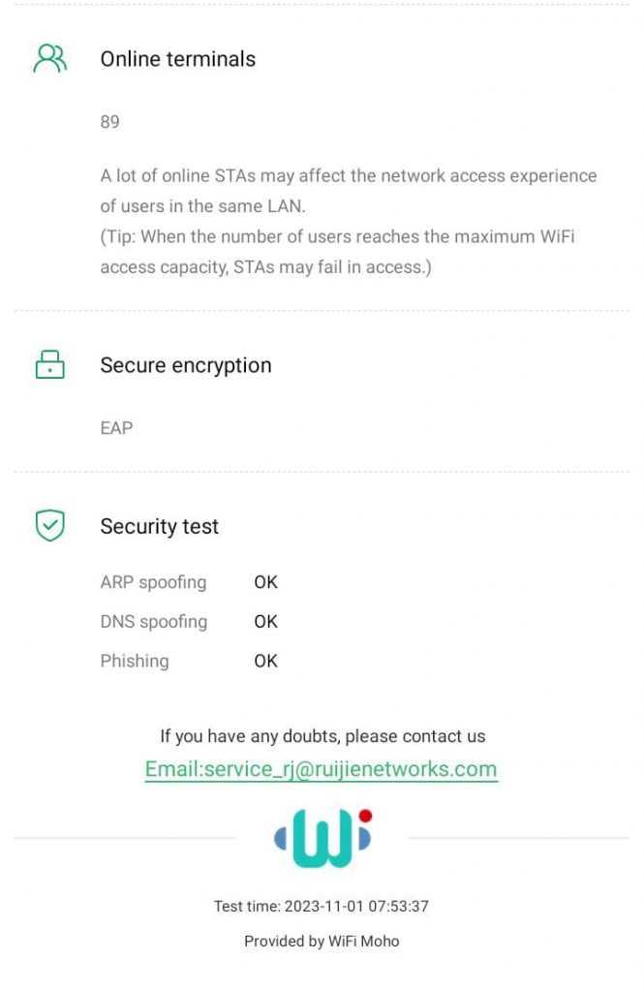The image size is (644, 992).
Task: Select the Secure encryption heading
Action: [186, 365]
